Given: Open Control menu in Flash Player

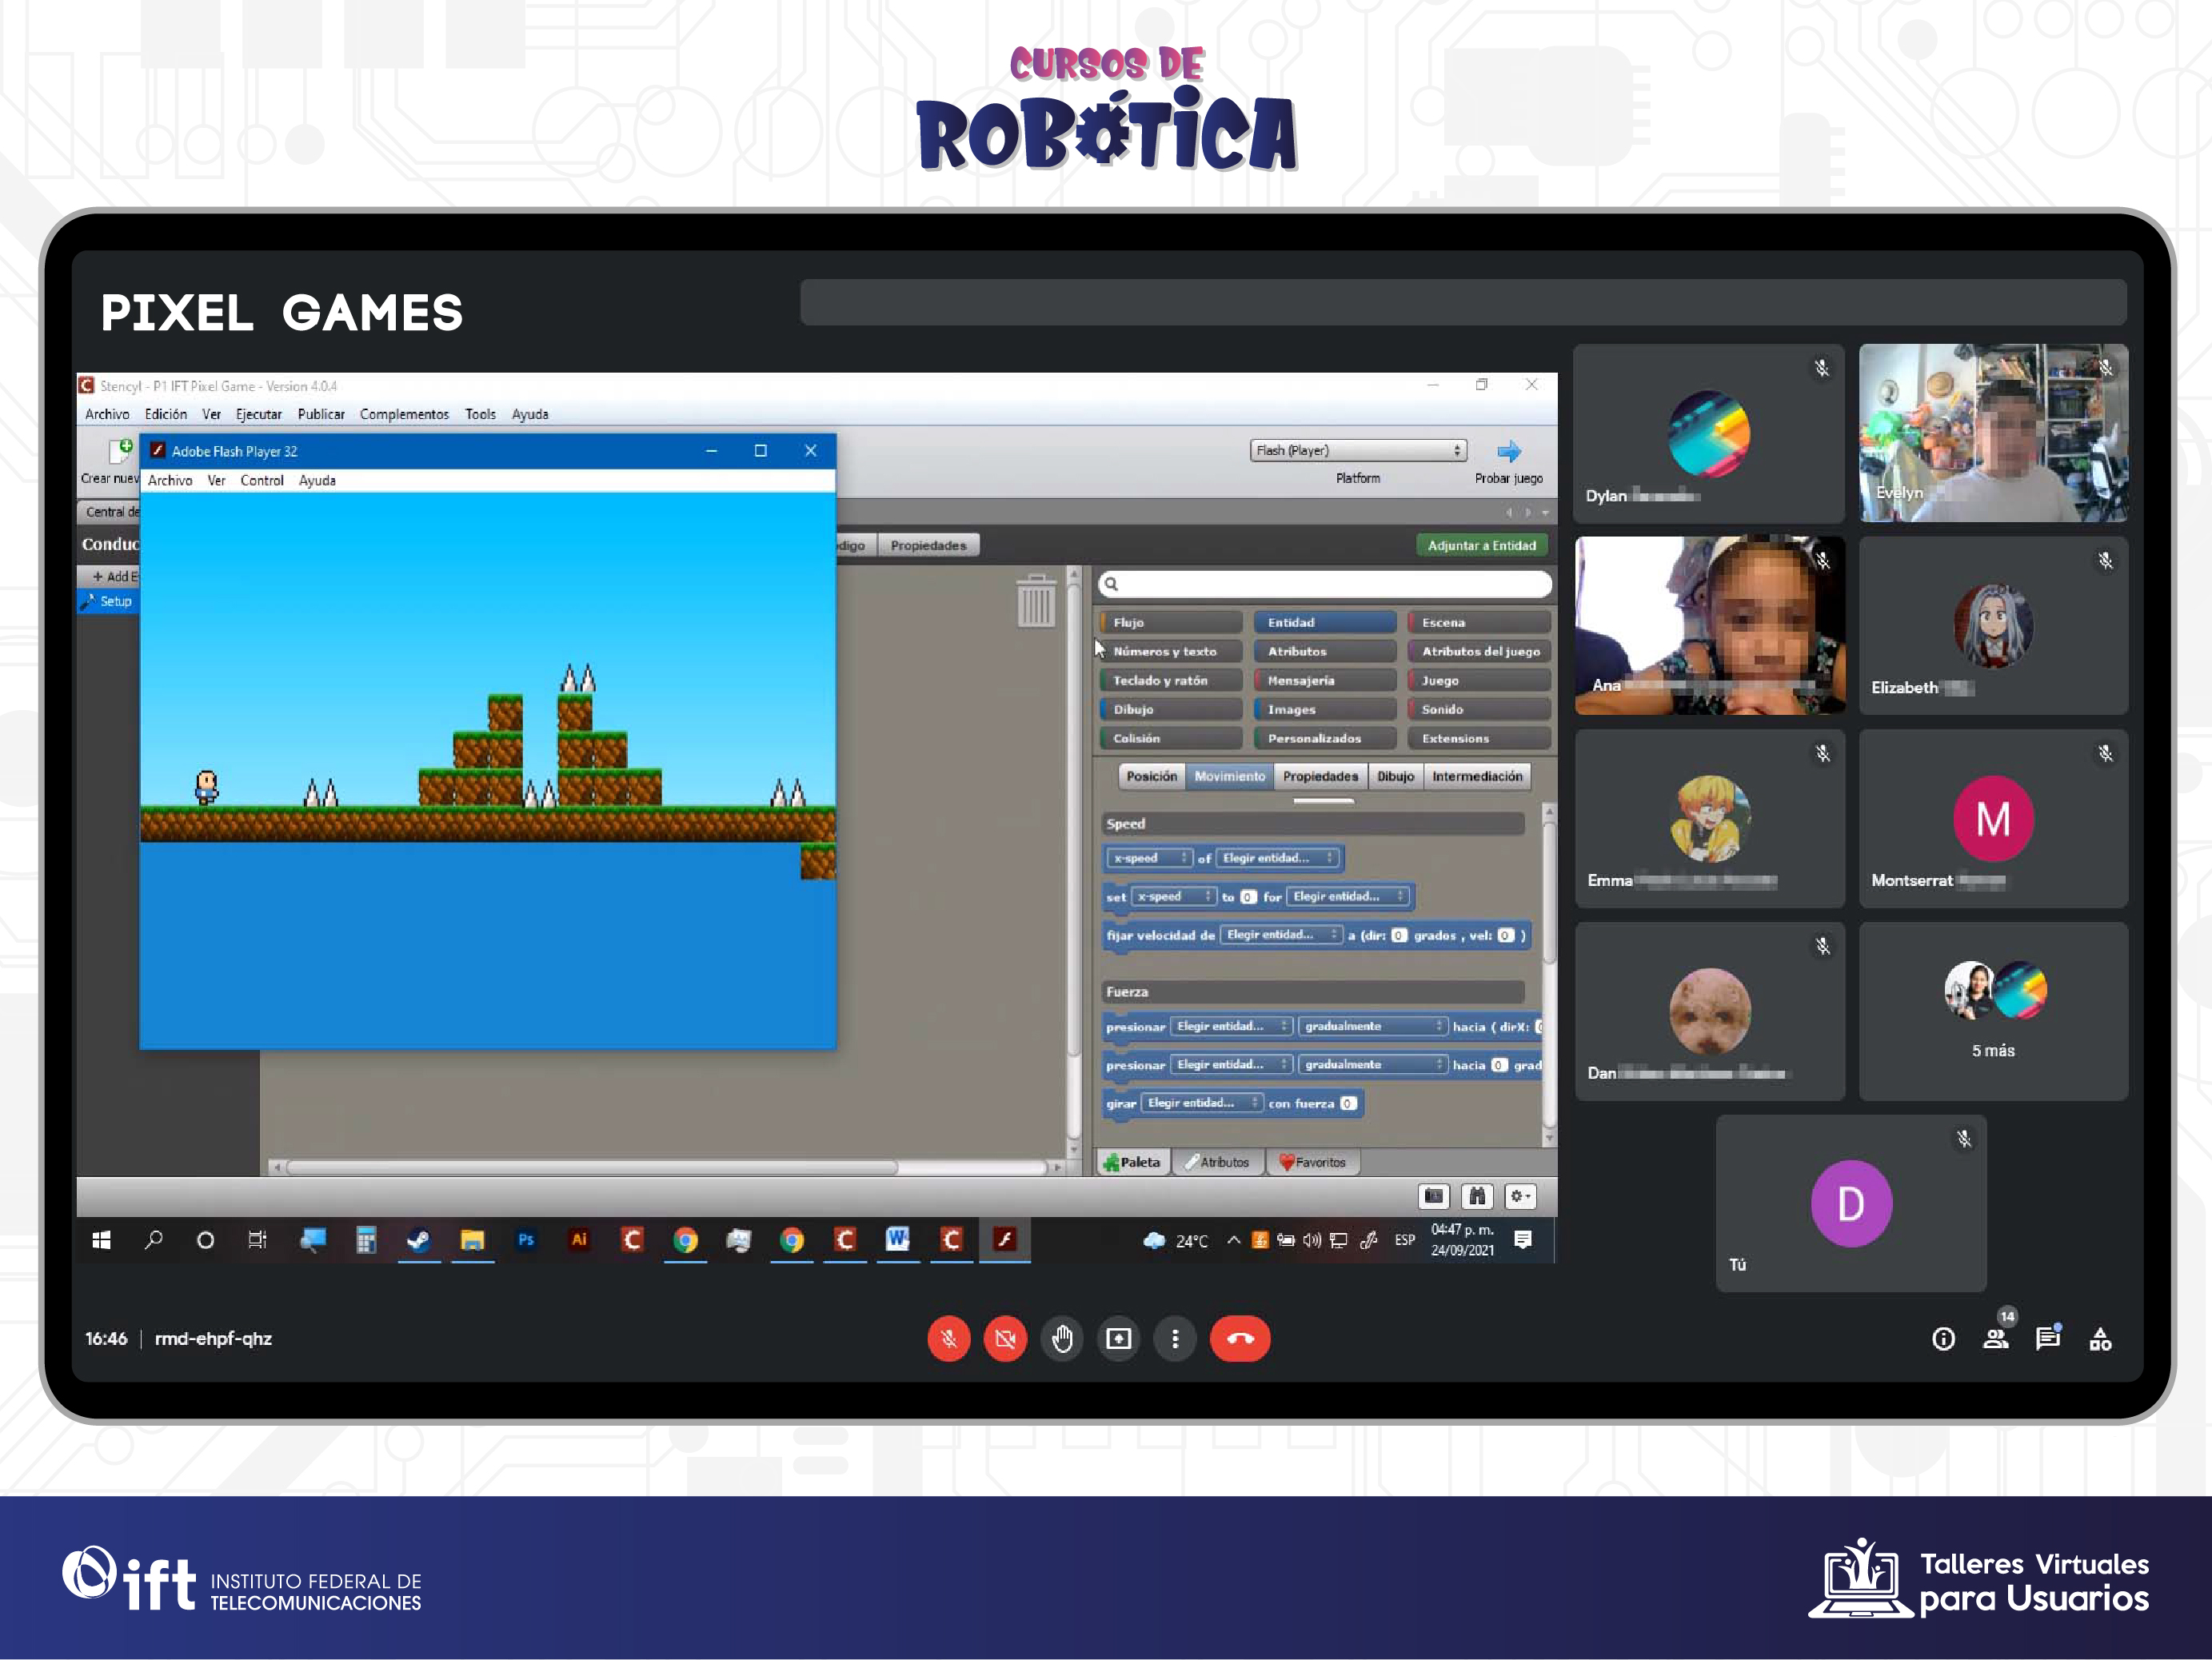Looking at the screenshot, I should (262, 480).
